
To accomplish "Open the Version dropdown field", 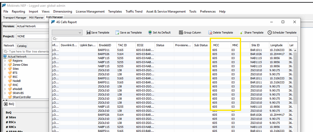I will click(x=33, y=26).
